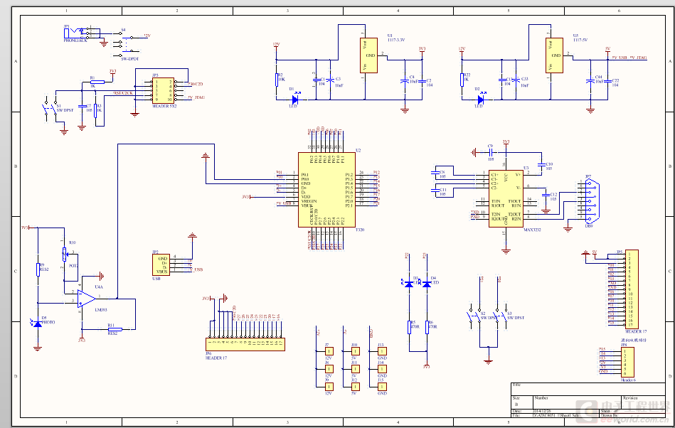Click the J13 GND terminal pad
Viewport: 675px width, 428px height.
pyautogui.click(x=382, y=351)
